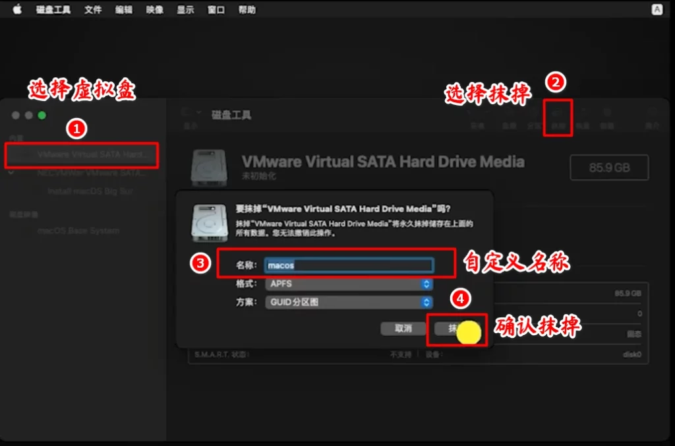Open the 格式 APFS format dropdown
Screen dimensions: 675x446
[x=349, y=284]
